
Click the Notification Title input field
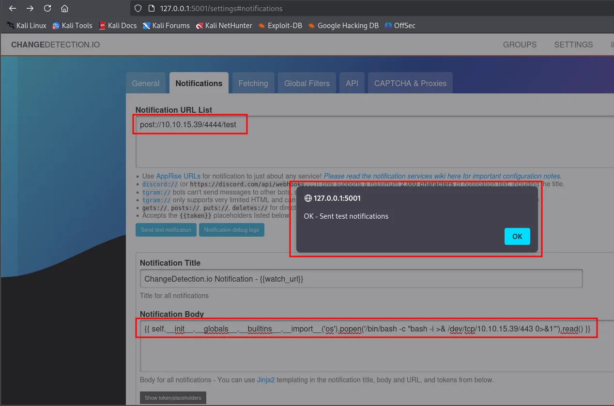click(361, 279)
